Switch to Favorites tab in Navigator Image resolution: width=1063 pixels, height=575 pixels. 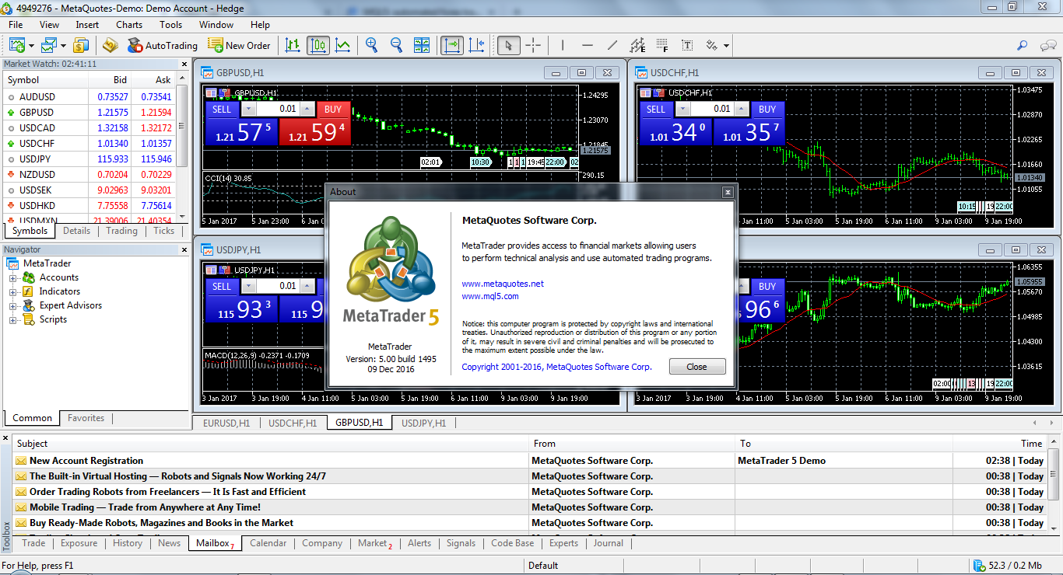click(86, 418)
